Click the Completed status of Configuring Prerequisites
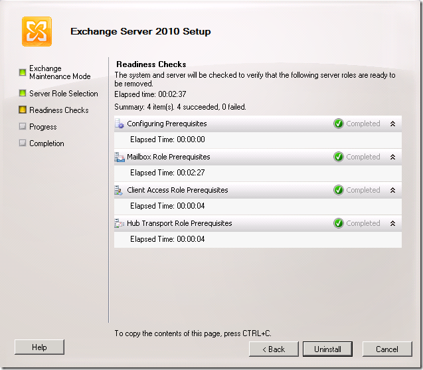This screenshot has height=370, width=423. 363,124
